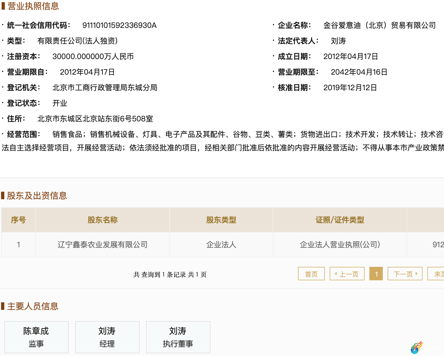Viewport: 444px width, 356px height.
Task: Select 企业法人营业执照(公司) cell
Action: pos(340,245)
